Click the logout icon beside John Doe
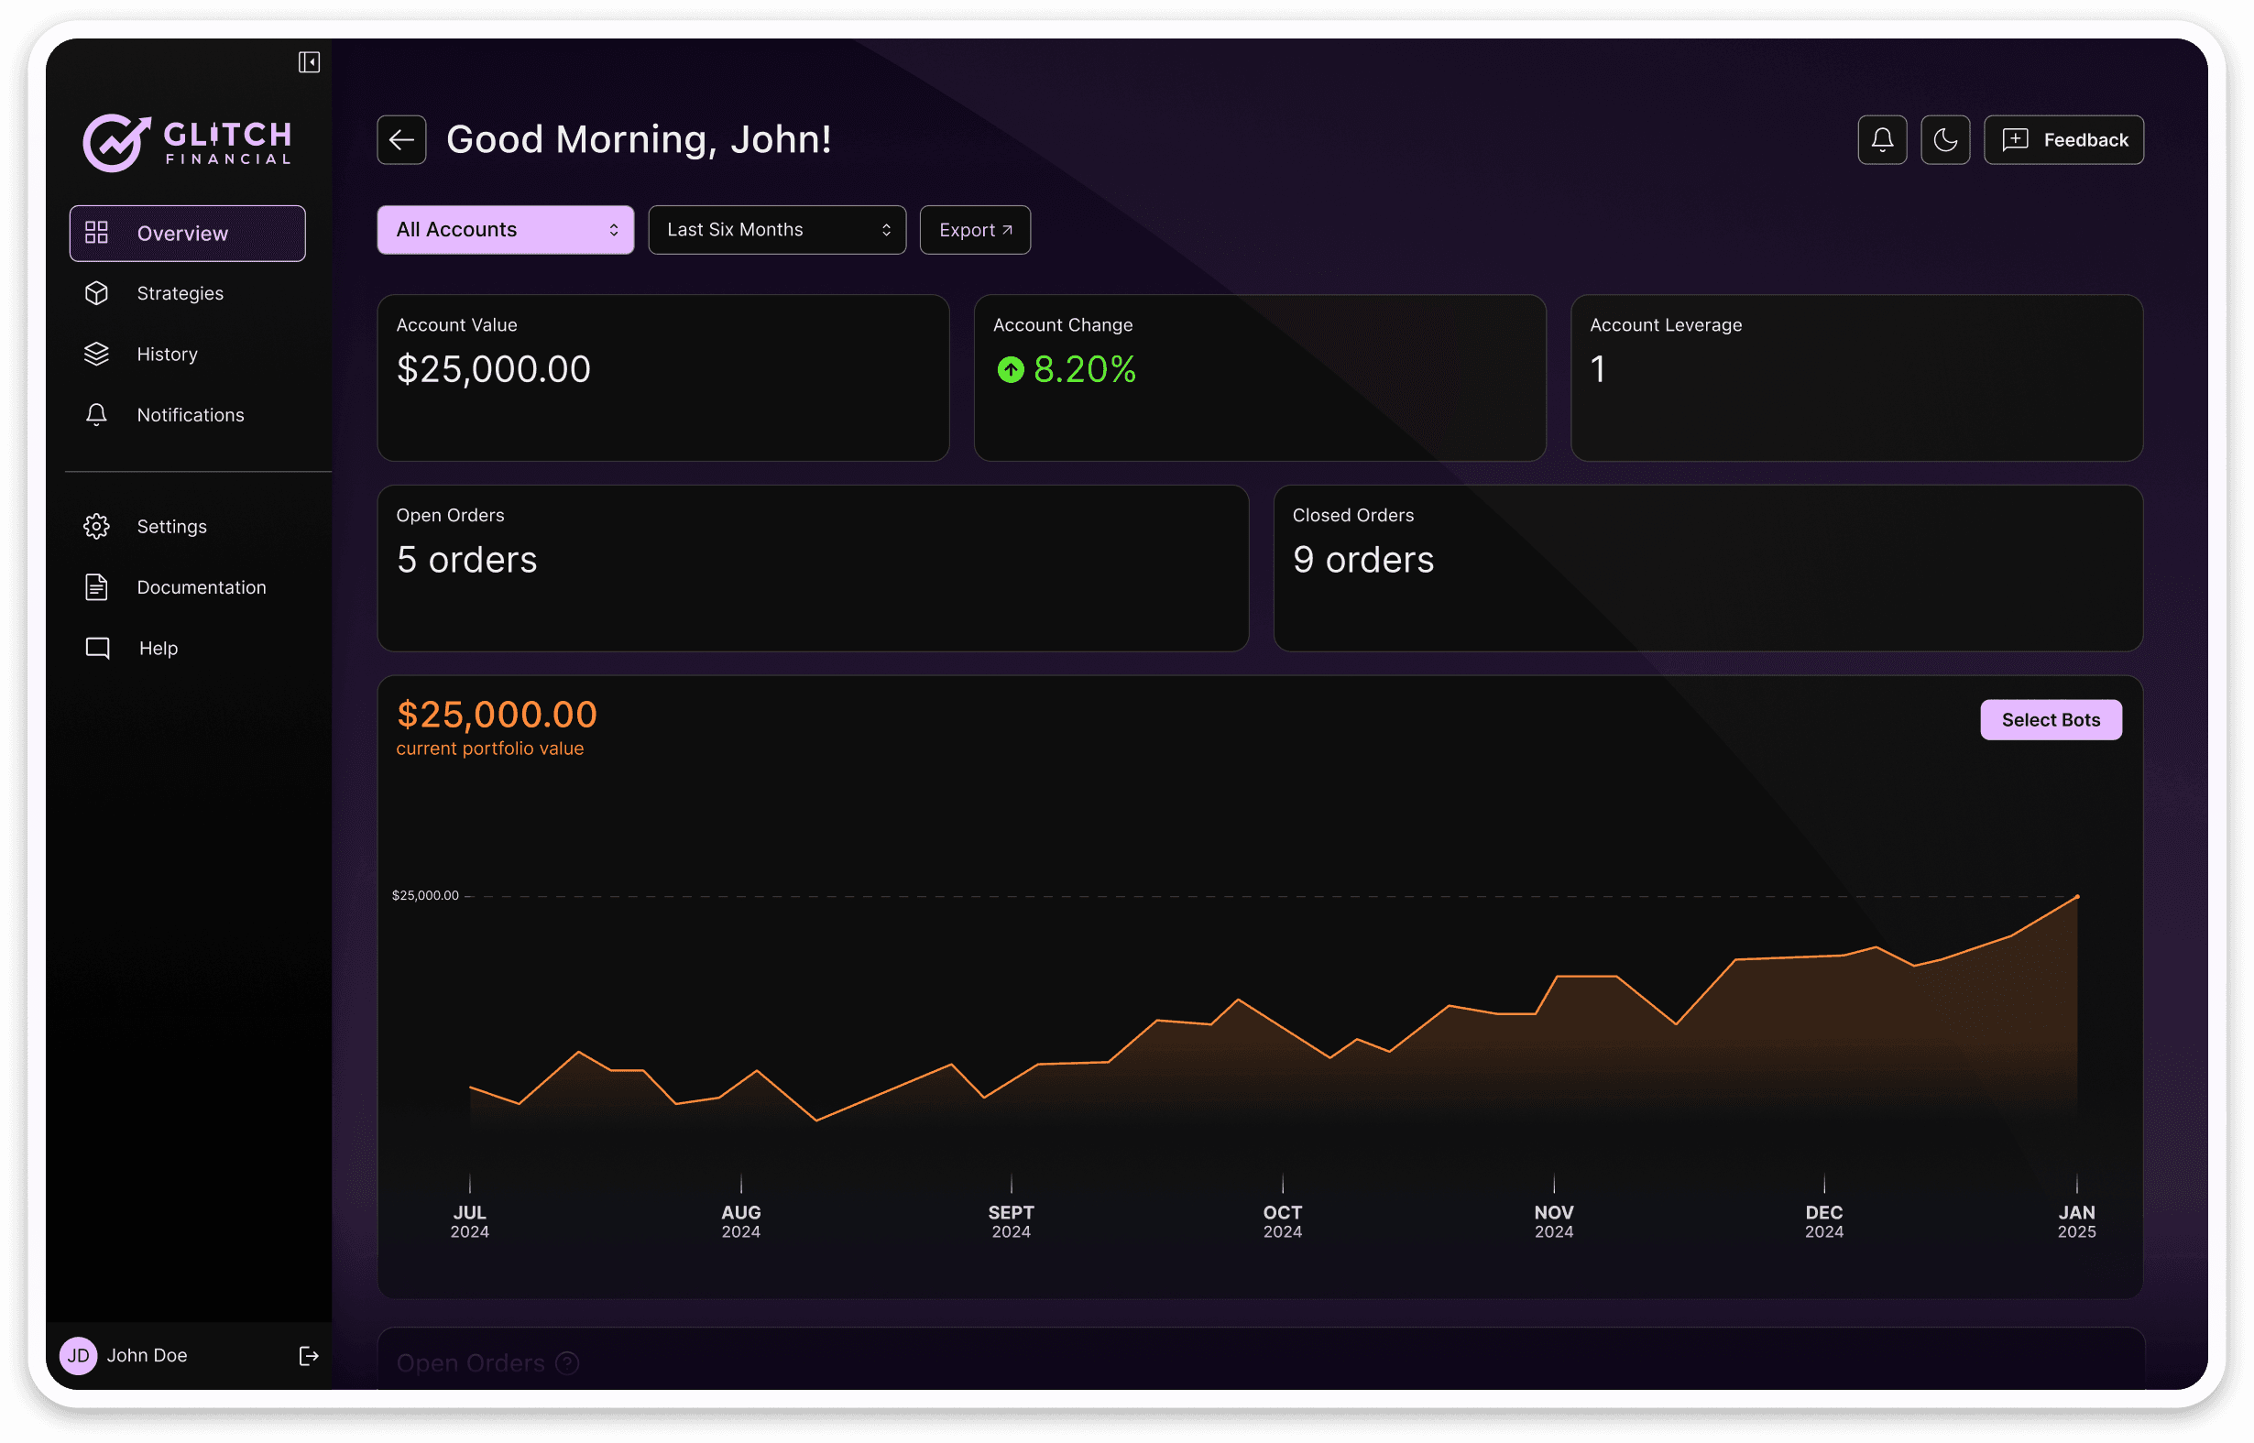 pyautogui.click(x=308, y=1355)
